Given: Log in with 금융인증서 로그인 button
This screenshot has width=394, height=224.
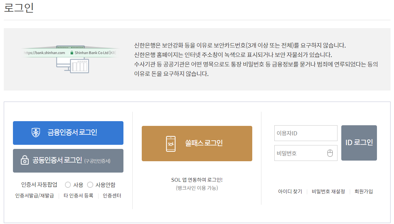Looking at the screenshot, I should (68, 133).
